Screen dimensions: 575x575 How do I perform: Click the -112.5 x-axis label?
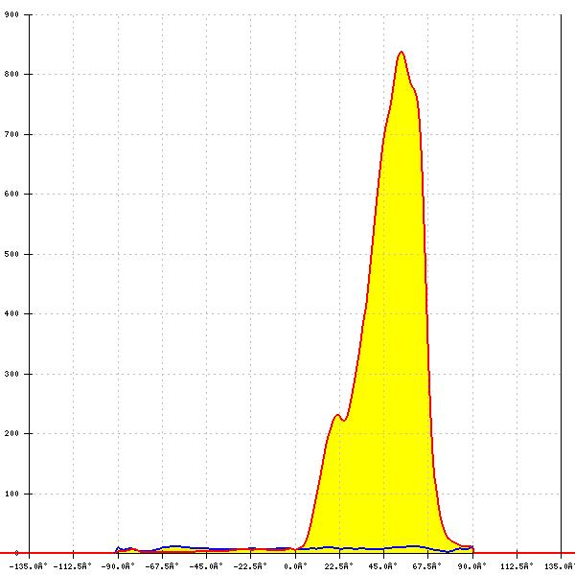click(x=73, y=566)
